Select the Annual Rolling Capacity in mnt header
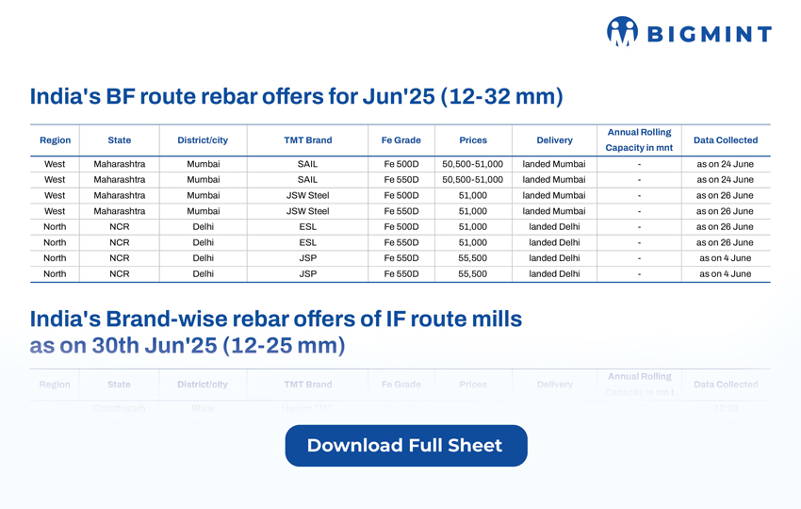 [639, 140]
